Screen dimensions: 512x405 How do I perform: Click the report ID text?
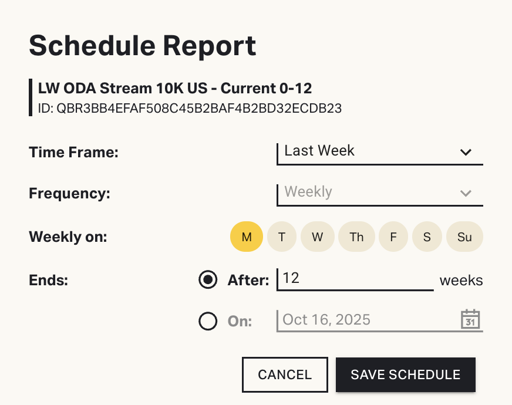tap(190, 109)
